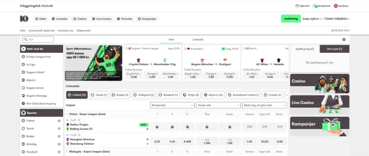
Task: Select the Fotboll (13) live filter
Action: coord(77,95)
